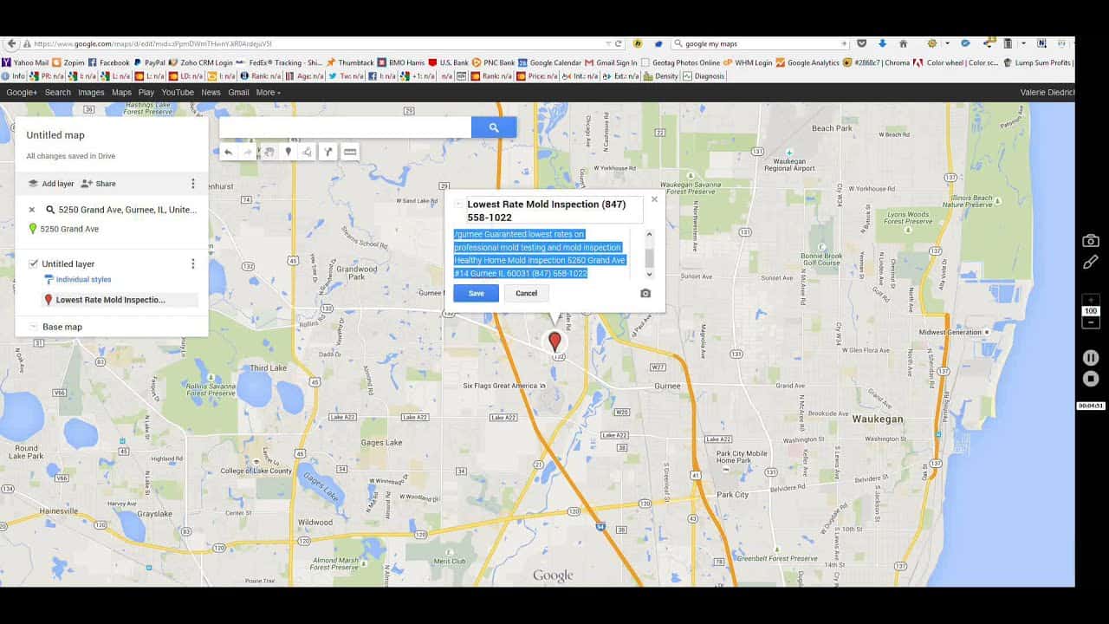Screen dimensions: 1109x624
Task: Click the camera icon to add image
Action: tap(645, 294)
